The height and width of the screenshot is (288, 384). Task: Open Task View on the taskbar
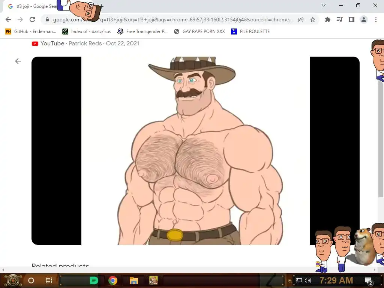coord(49,280)
